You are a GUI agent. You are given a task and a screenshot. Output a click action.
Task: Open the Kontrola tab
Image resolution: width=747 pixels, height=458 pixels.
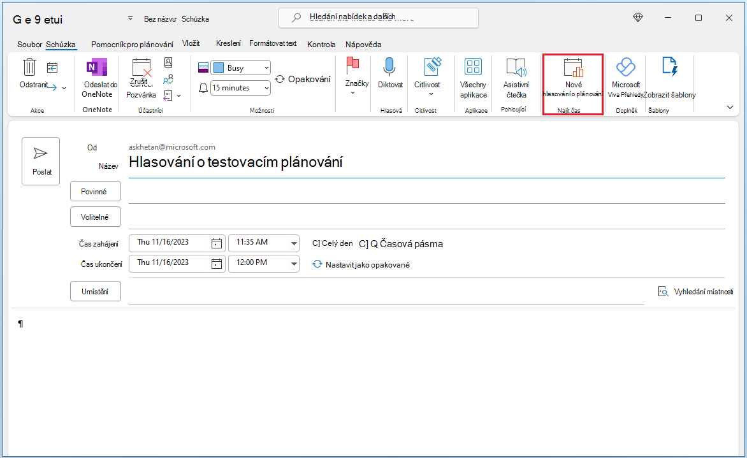click(x=321, y=45)
